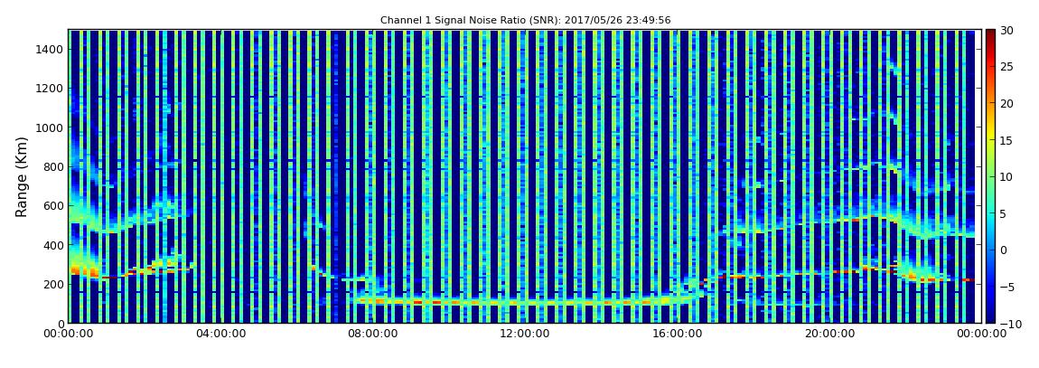Click the colorbar label −5
This screenshot has width=1039, height=368.
pos(1007,288)
